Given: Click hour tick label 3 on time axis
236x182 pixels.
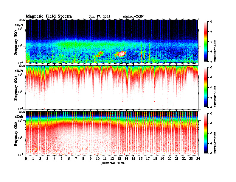Looking at the screenshot, I should (47, 159).
